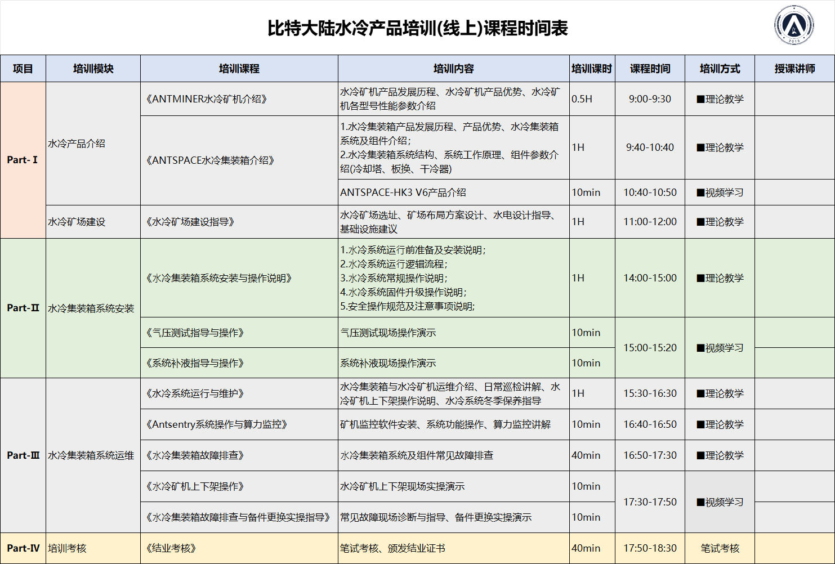The width and height of the screenshot is (835, 564).
Task: Click the 培训课时 column header
Action: pyautogui.click(x=592, y=69)
